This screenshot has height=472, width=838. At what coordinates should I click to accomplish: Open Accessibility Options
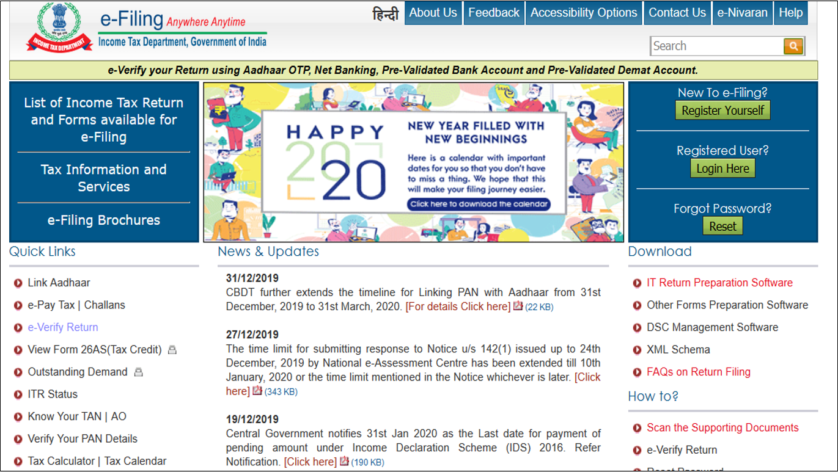coord(584,13)
